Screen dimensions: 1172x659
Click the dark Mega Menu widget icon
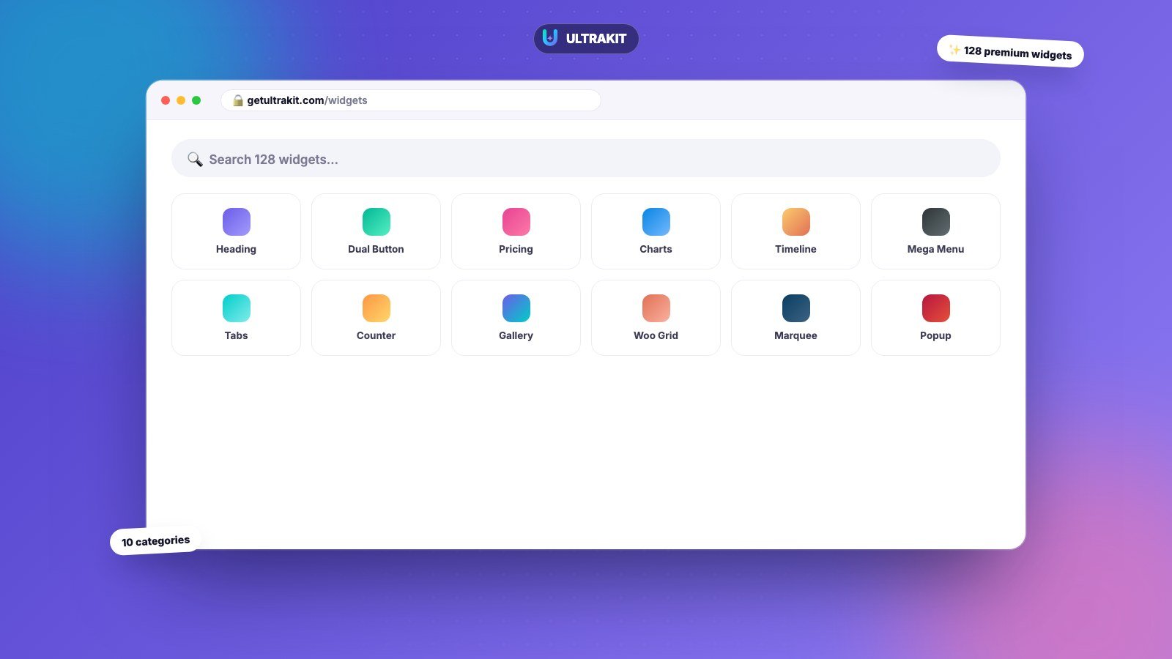tap(935, 222)
